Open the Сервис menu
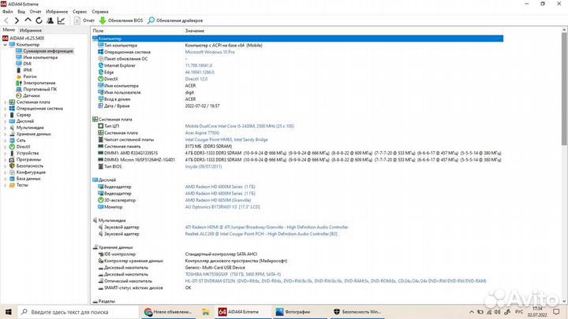568x319 pixels. click(80, 12)
